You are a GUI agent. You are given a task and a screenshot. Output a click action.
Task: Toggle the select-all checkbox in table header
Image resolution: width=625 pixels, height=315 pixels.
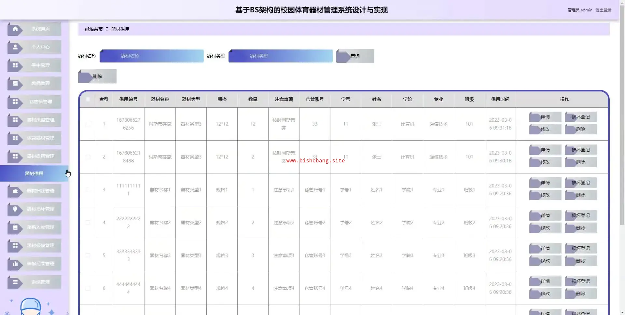tap(88, 99)
